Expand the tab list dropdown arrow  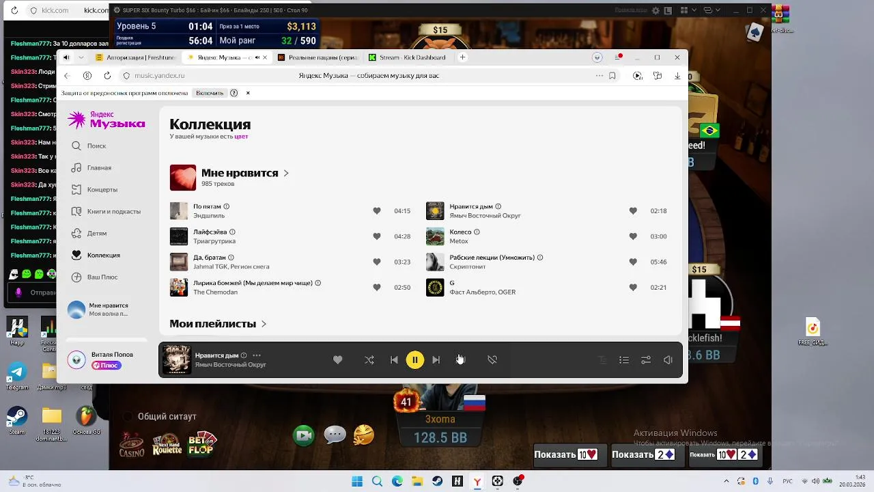pos(81,57)
